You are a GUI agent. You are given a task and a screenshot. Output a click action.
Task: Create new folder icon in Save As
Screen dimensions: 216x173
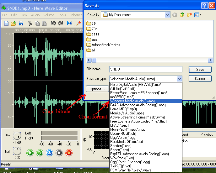189,15
